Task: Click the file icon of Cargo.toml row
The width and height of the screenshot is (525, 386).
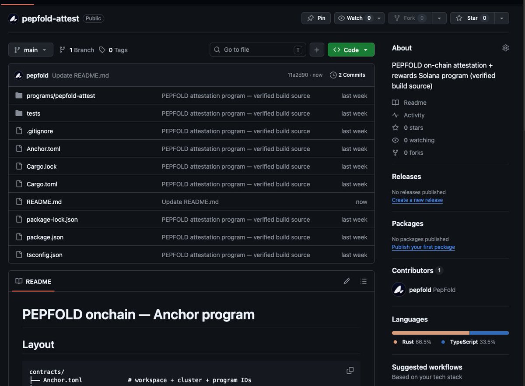Action: pos(19,184)
